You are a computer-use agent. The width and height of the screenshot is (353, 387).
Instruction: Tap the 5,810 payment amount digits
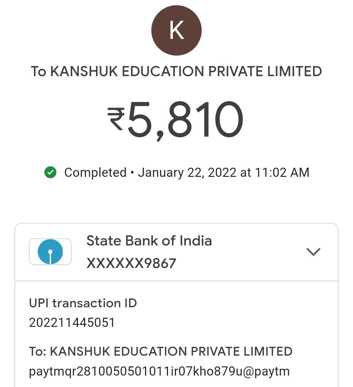tap(185, 120)
